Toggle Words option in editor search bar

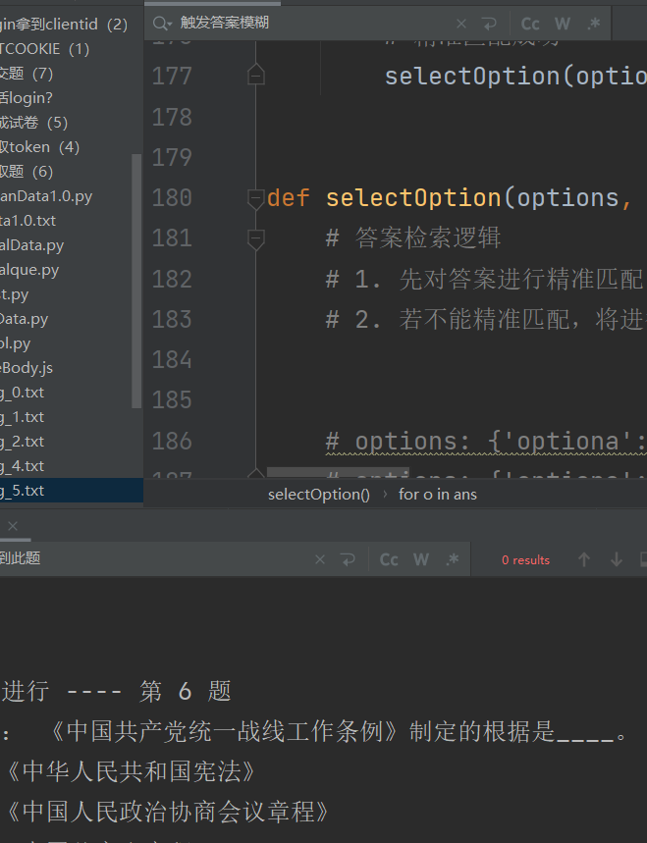coord(562,24)
